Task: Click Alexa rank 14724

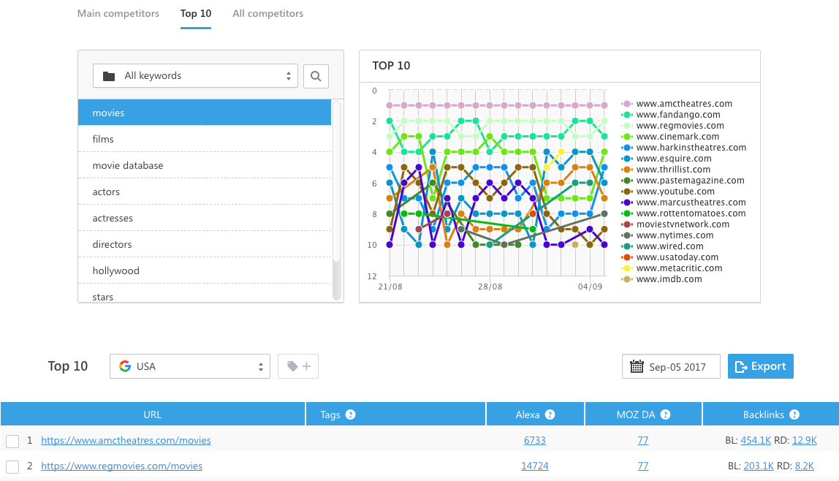Action: tap(534, 466)
